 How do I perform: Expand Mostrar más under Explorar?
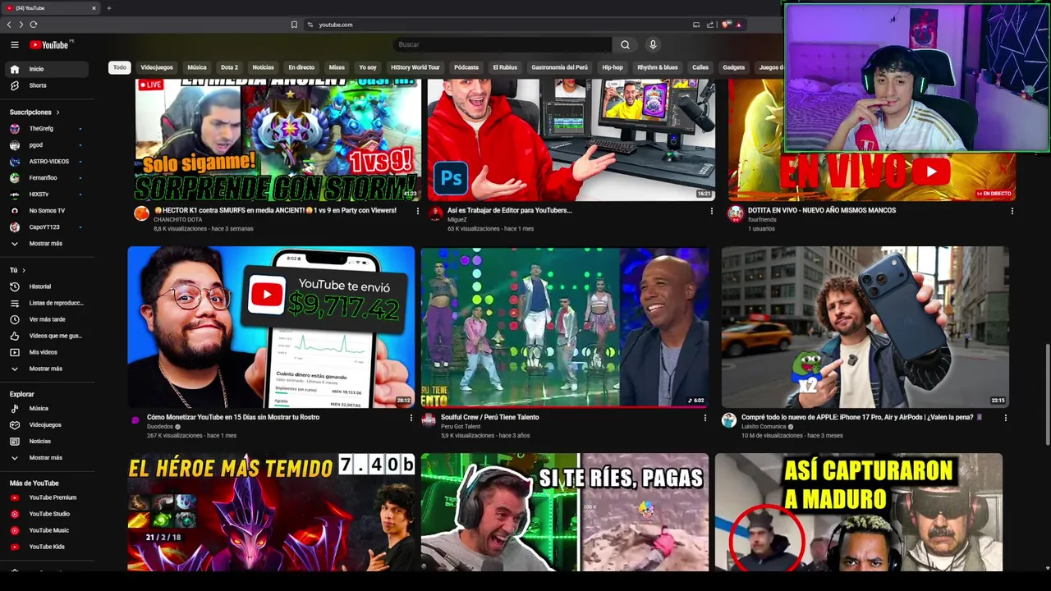click(48, 457)
